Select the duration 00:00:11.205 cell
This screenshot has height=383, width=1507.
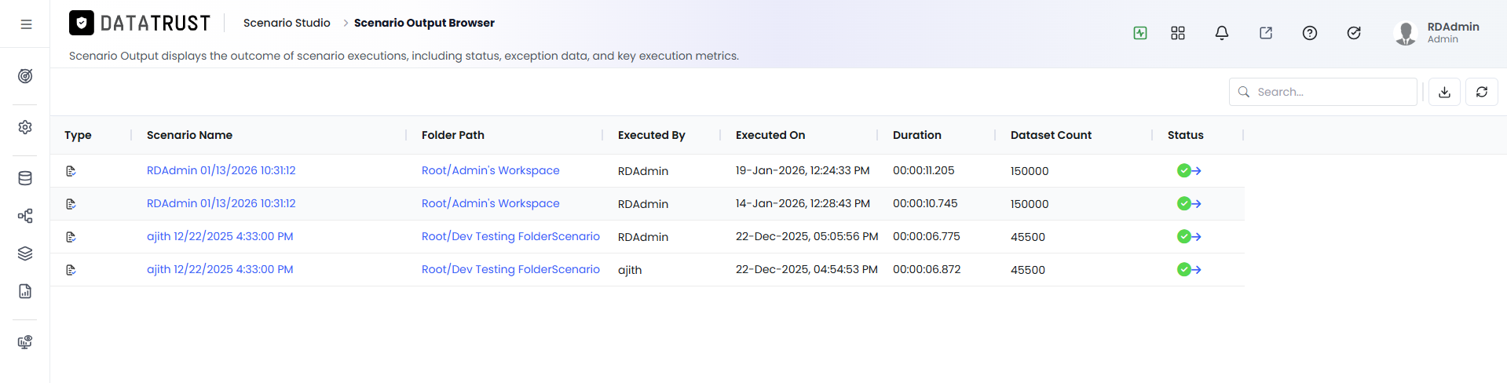click(x=924, y=170)
